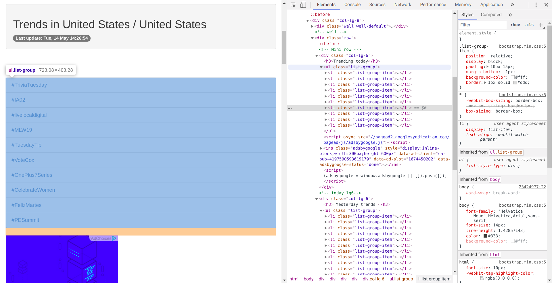552x283 pixels.
Task: Switch to the Elements tab
Action: tap(326, 5)
